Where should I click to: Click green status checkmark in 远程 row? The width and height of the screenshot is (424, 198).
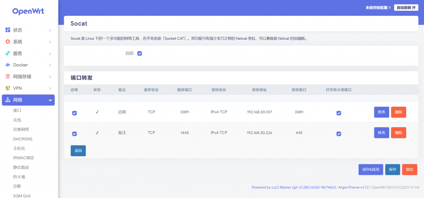tap(97, 112)
